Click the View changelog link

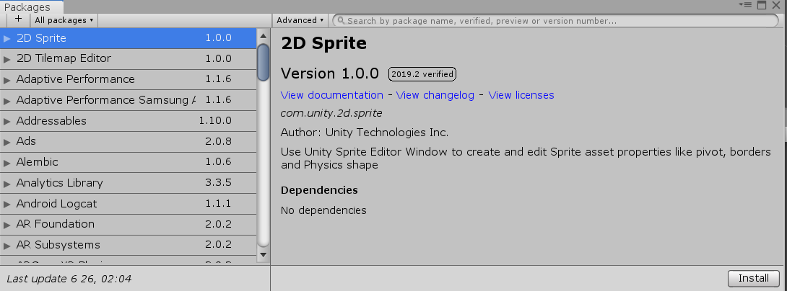click(435, 95)
